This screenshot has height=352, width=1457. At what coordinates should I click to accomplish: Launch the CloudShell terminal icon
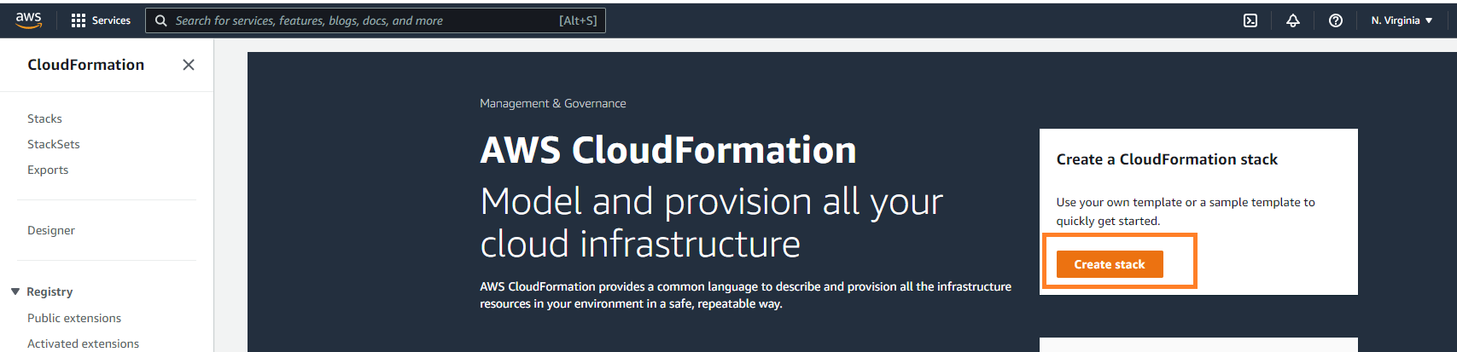coord(1250,20)
